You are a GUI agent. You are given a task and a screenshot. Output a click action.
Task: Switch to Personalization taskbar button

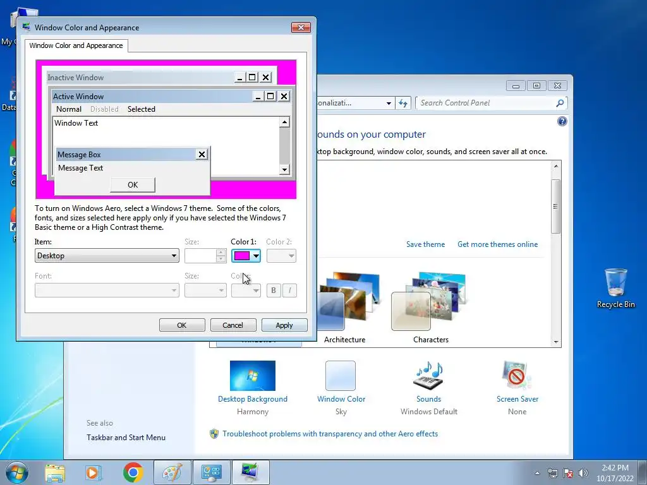(x=251, y=472)
